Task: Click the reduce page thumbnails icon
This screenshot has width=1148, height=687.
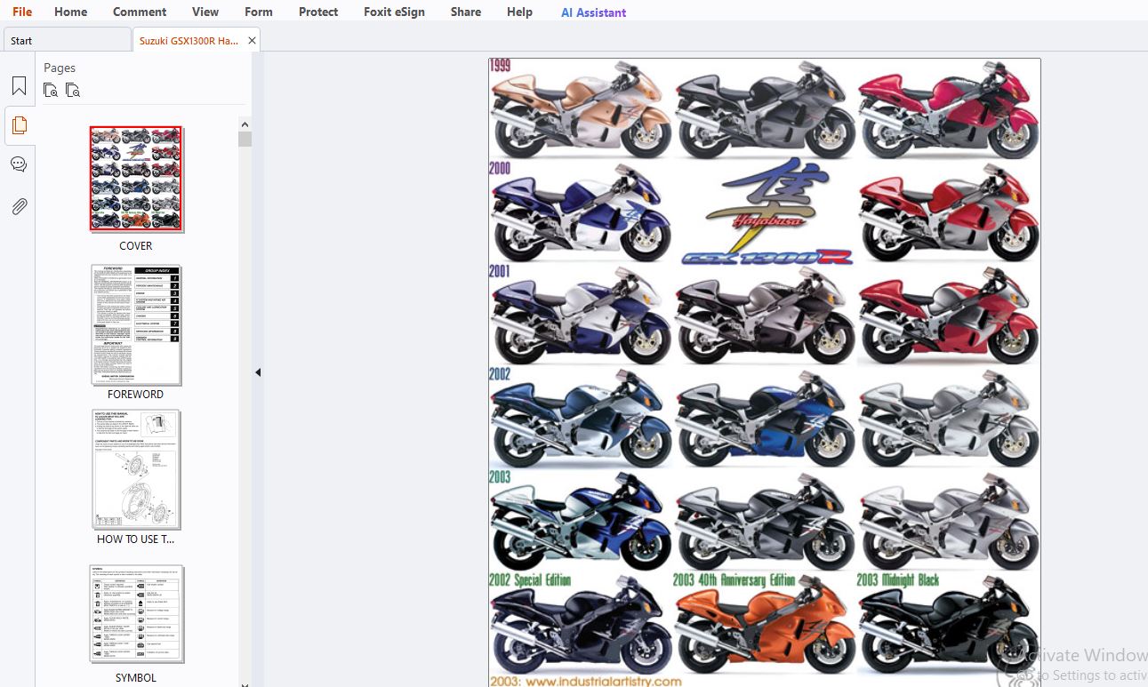Action: [73, 90]
